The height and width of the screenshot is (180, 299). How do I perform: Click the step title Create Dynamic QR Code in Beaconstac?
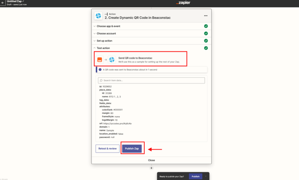coord(137,18)
